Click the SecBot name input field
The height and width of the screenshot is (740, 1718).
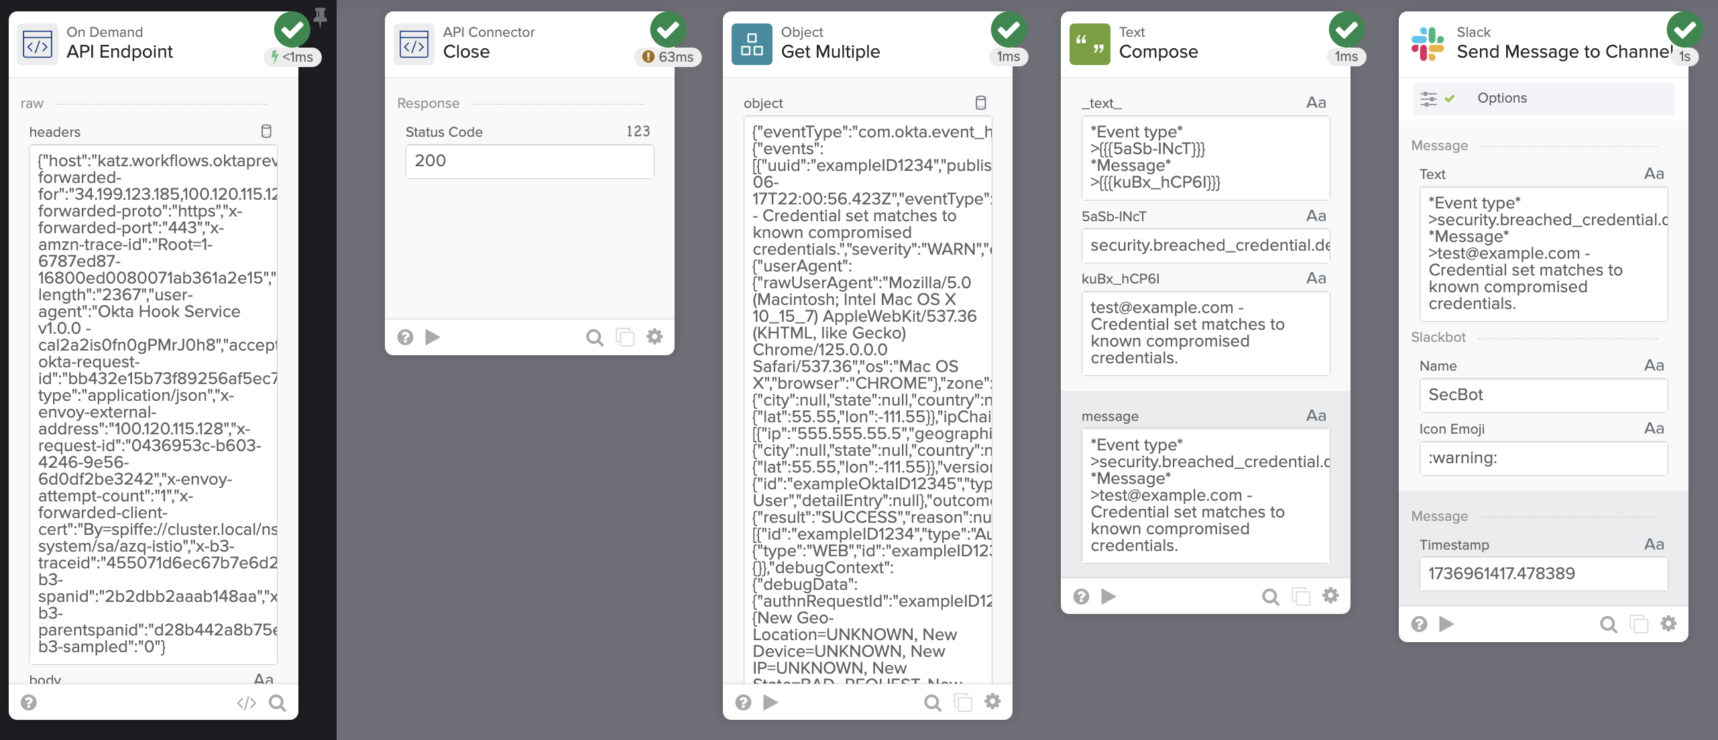(x=1542, y=395)
